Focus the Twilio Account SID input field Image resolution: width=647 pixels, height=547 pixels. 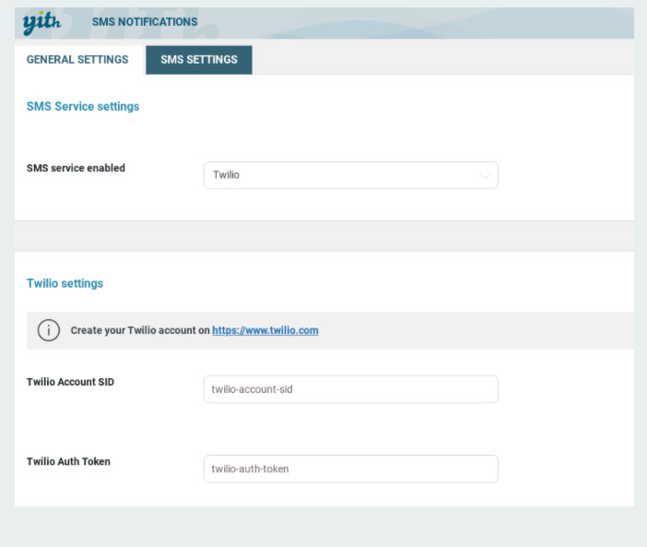[351, 389]
